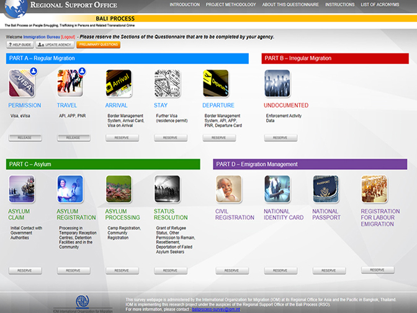Open the Project Methodology menu item

[231, 4]
